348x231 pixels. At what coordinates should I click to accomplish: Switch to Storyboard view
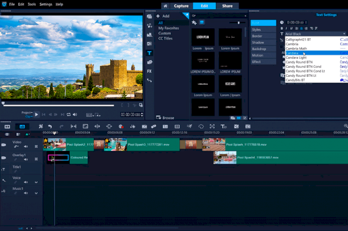coord(7,126)
